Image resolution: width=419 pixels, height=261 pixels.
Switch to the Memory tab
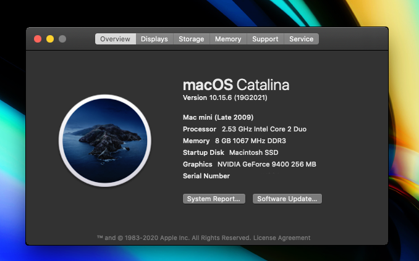(x=228, y=39)
